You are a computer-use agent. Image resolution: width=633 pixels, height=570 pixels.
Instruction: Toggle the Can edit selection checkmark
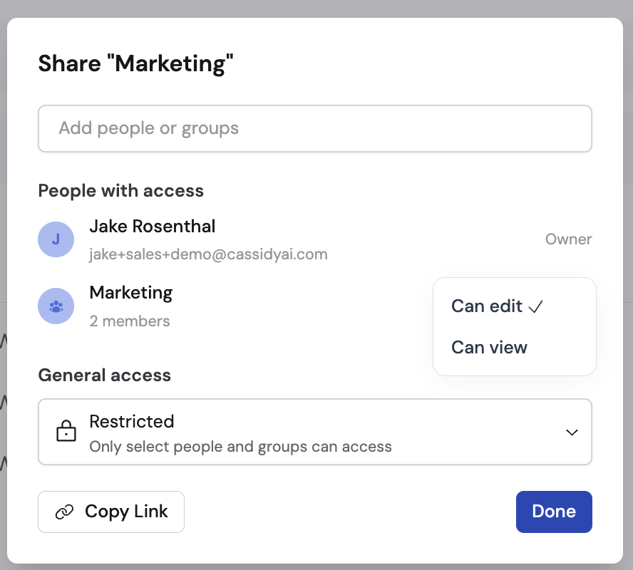click(x=535, y=306)
